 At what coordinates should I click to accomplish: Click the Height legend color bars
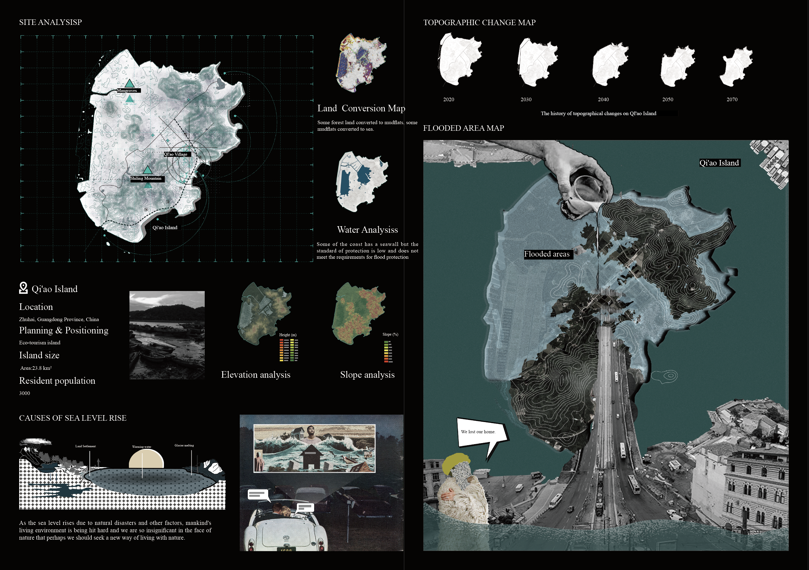click(x=288, y=350)
